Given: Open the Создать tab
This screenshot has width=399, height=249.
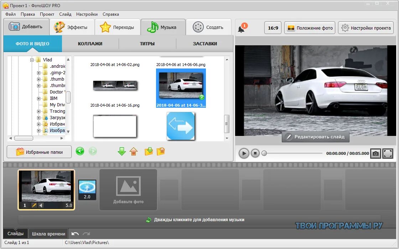Looking at the screenshot, I should (209, 27).
